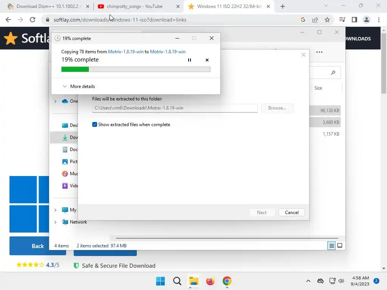
Task: Click the green copy progress bar
Action: [x=136, y=69]
